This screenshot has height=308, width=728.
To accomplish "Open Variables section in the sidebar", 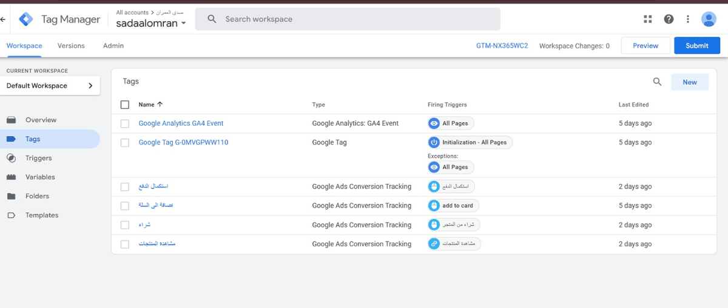I will 40,177.
